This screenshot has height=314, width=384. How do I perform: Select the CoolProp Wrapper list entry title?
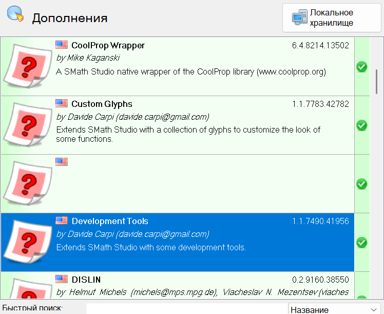coord(108,46)
